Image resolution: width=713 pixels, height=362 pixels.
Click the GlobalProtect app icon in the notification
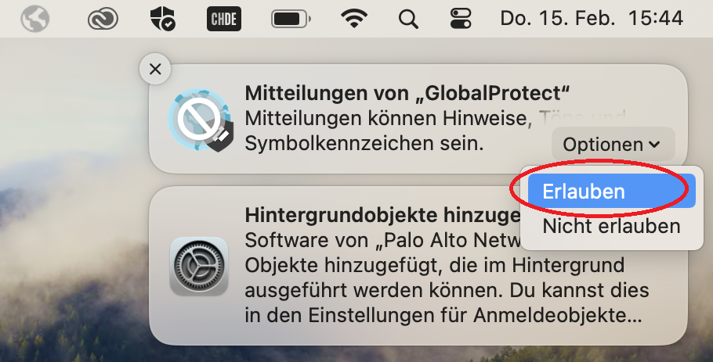point(201,120)
